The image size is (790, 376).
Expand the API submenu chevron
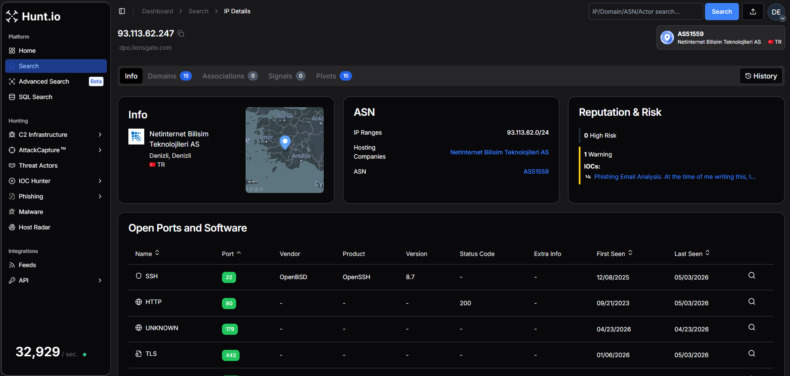pyautogui.click(x=100, y=280)
